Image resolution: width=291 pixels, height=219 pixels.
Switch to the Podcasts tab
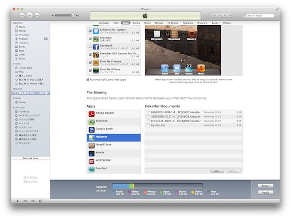pyautogui.click(x=188, y=23)
